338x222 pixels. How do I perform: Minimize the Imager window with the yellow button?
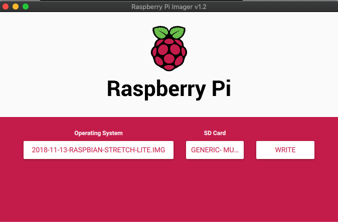[16, 6]
